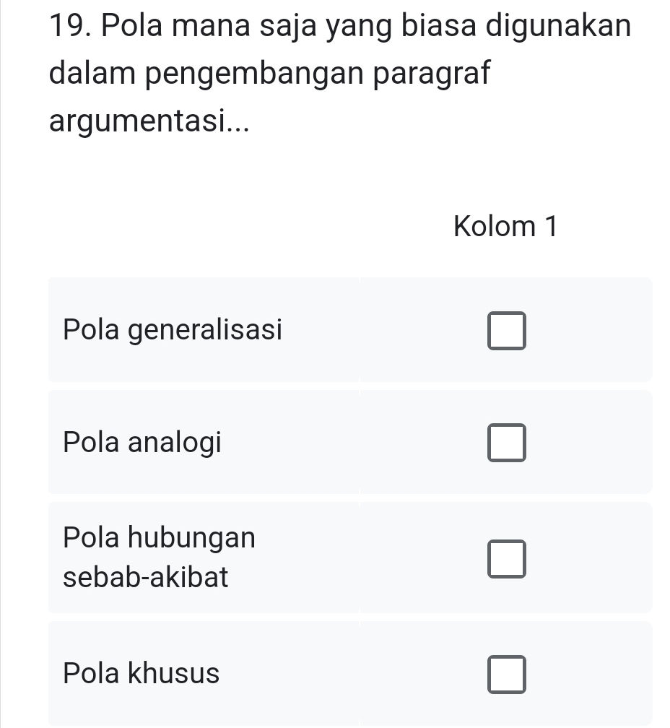This screenshot has height=728, width=670.
Task: Select the Pola analogi row
Action: click(x=289, y=442)
